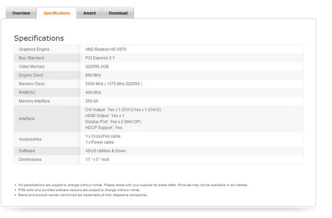Viewport: 332px width, 218px height.
Task: Select the HDCP Support line
Action: pyautogui.click(x=104, y=128)
